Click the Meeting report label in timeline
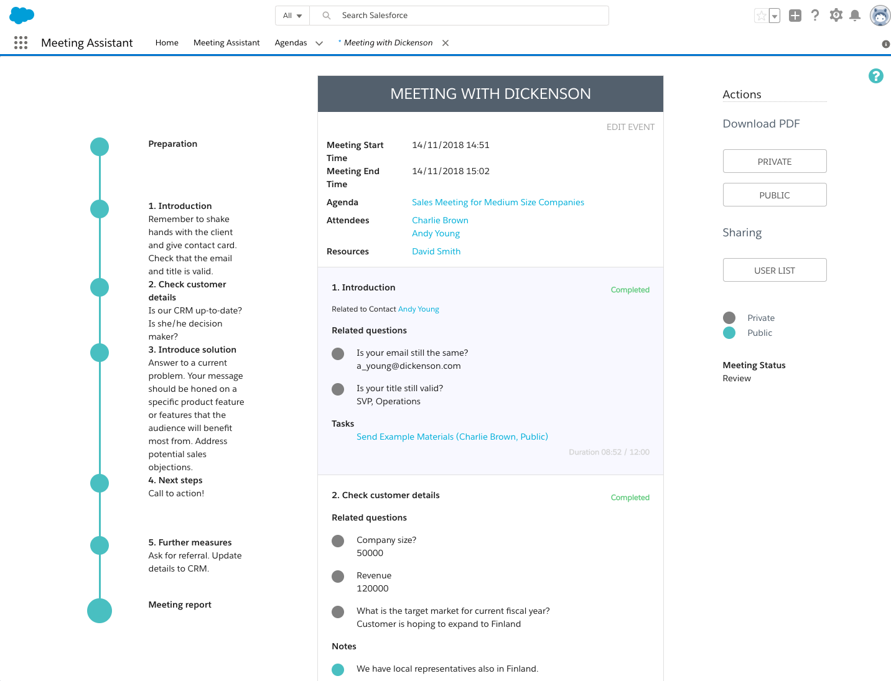The image size is (891, 681). tap(180, 605)
